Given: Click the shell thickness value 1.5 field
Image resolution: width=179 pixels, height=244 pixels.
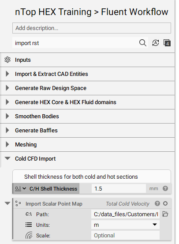Looking at the screenshot, I should (x=119, y=188).
